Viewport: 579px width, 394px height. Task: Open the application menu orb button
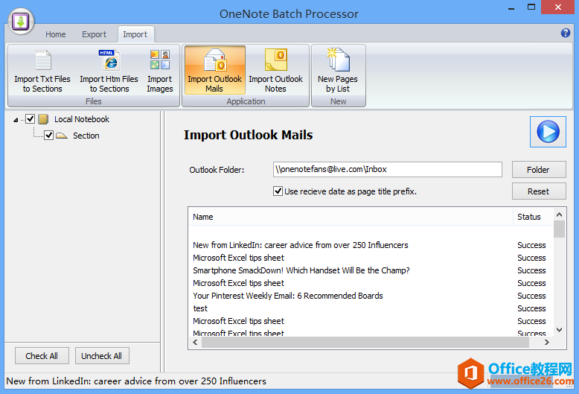[21, 22]
